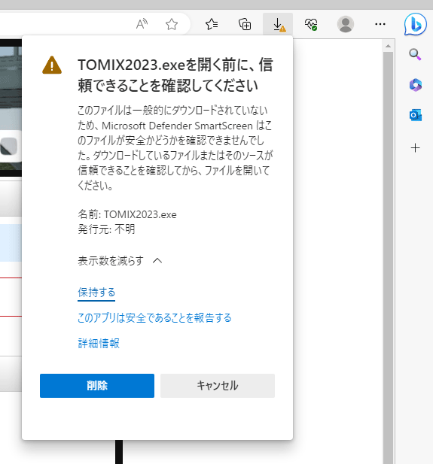Open the 詳細情報 link
The image size is (433, 464).
pyautogui.click(x=99, y=343)
